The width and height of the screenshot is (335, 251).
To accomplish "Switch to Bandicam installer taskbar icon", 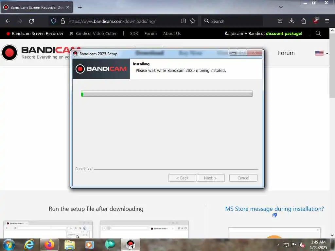I will tap(131, 244).
